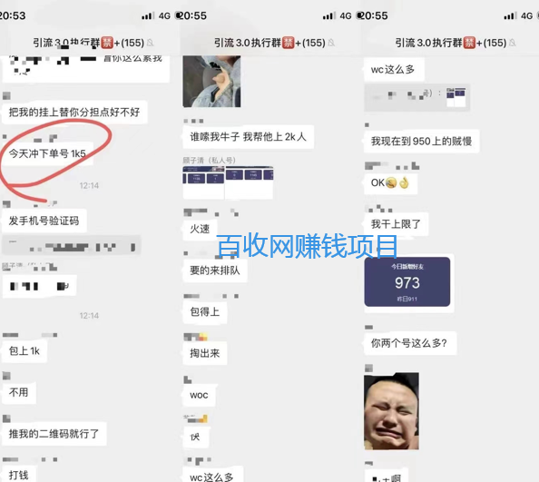
Task: Open the '今天冲下单号 1k5' circled message
Action: point(47,153)
